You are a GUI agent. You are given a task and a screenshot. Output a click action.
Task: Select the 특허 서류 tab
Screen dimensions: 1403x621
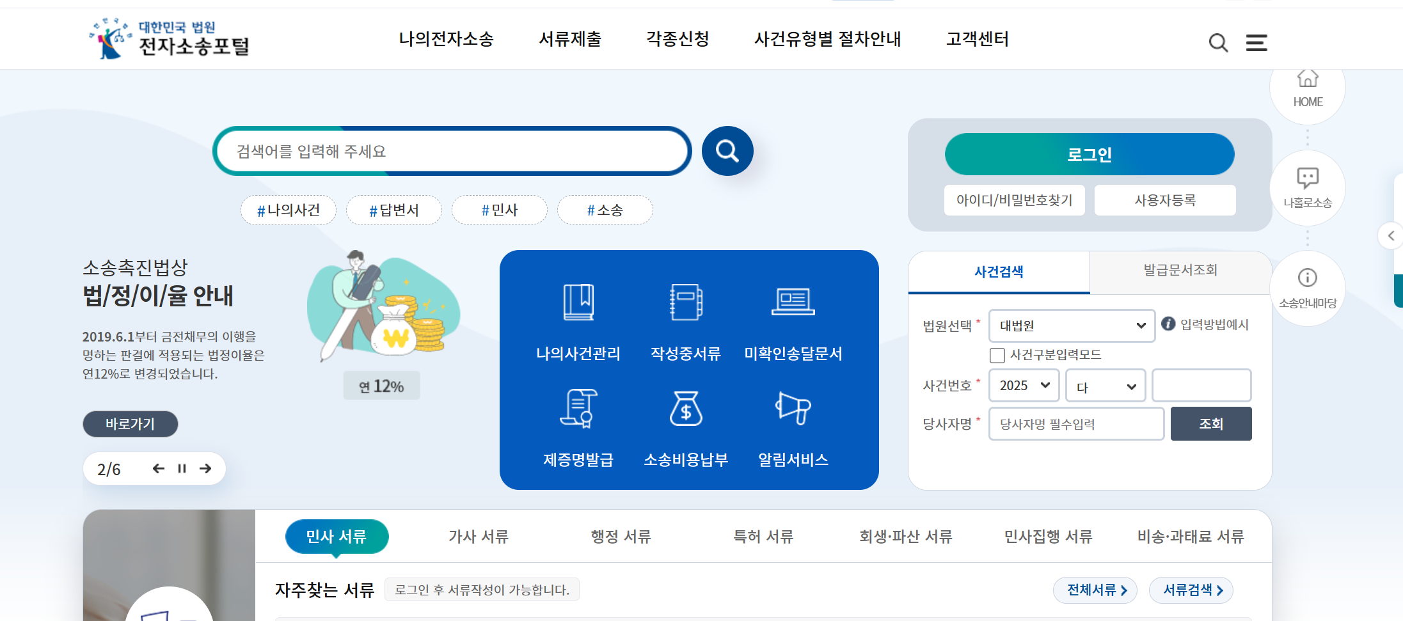763,536
